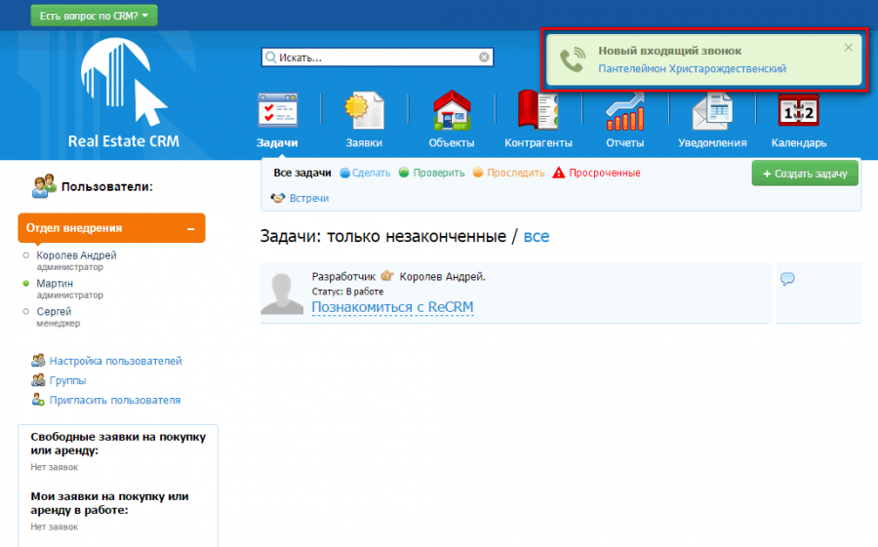Open Настройка пользователей link
This screenshot has height=547, width=878.
[x=115, y=361]
